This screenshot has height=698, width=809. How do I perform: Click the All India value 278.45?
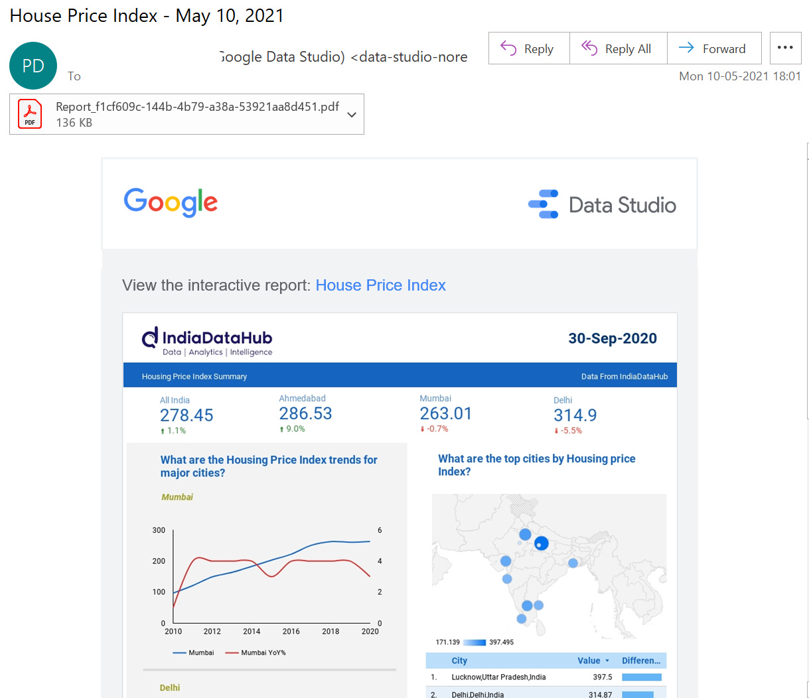186,415
